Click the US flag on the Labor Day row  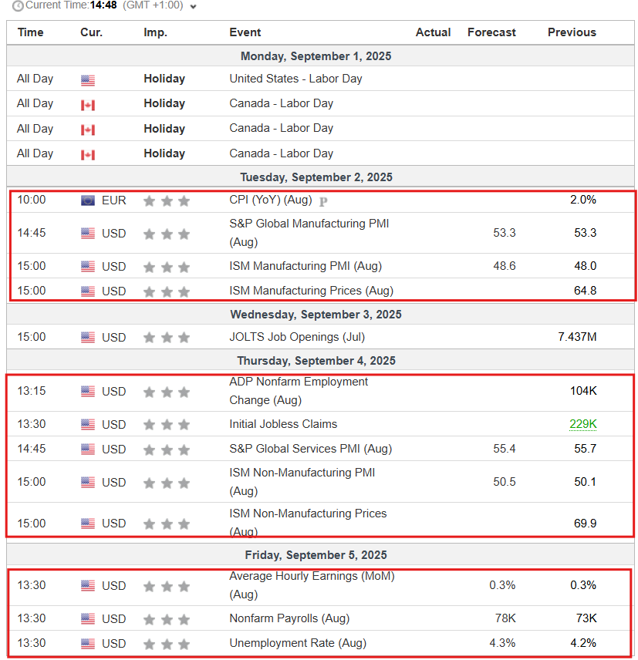(88, 80)
